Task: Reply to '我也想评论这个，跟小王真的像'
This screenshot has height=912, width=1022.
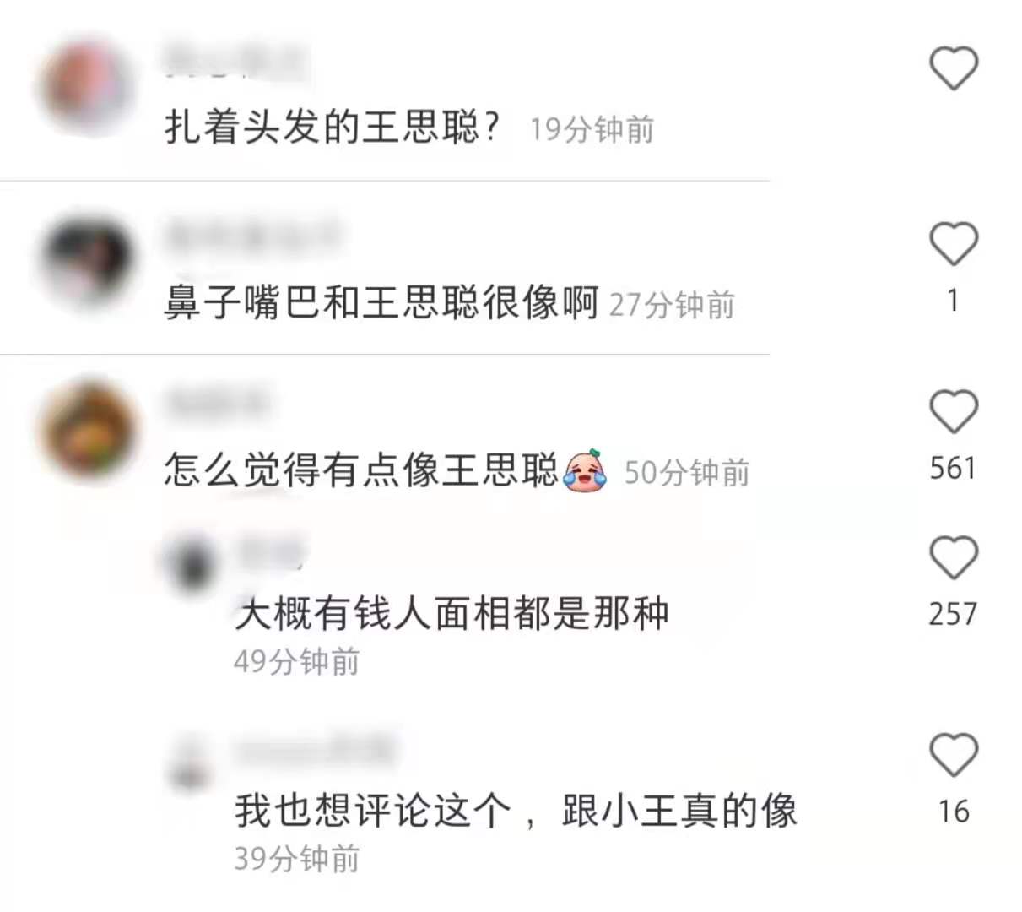Action: point(516,812)
